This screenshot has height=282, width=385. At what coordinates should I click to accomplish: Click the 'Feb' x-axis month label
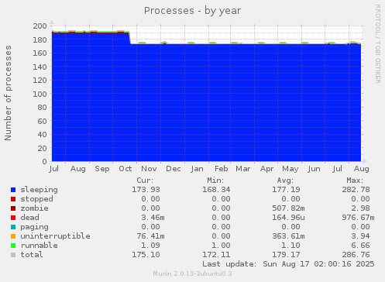(222, 169)
